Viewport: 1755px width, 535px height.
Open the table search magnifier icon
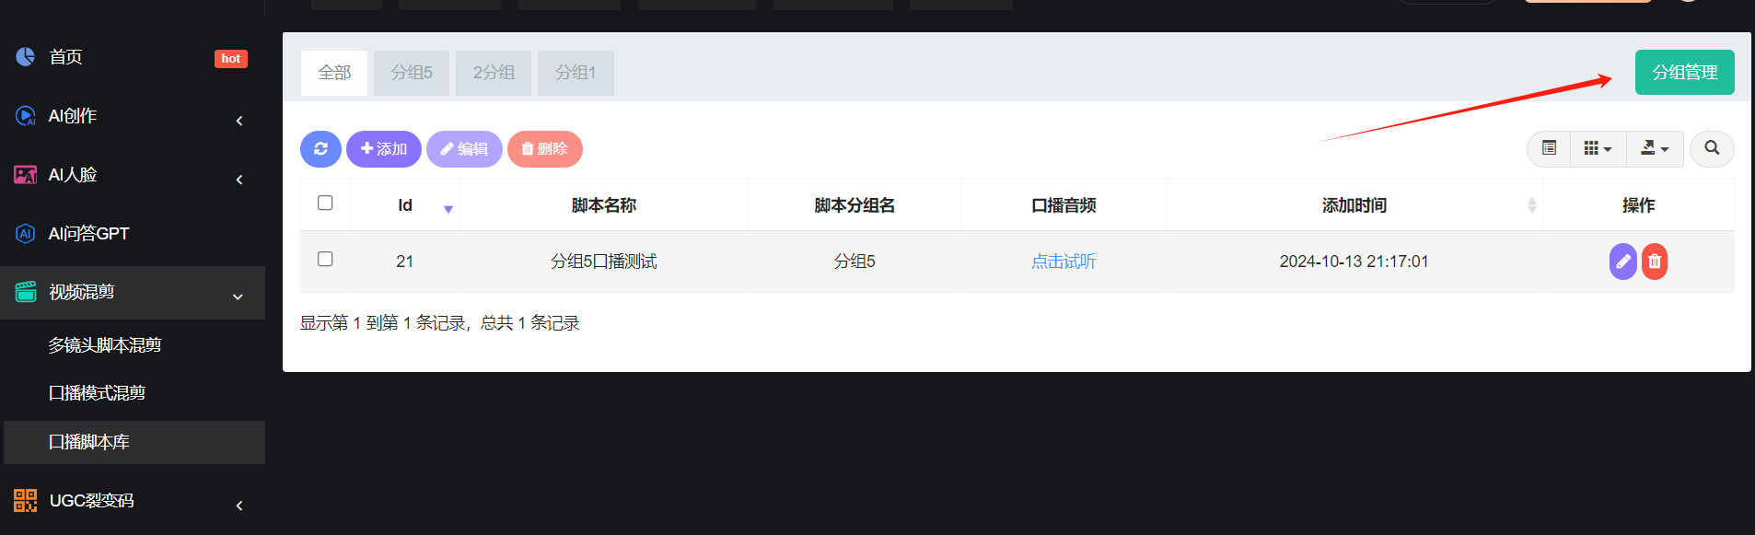click(x=1712, y=148)
